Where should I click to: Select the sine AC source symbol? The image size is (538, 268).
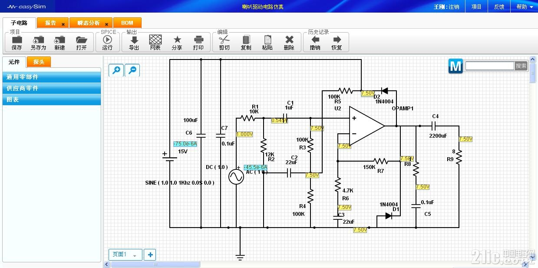coord(236,177)
